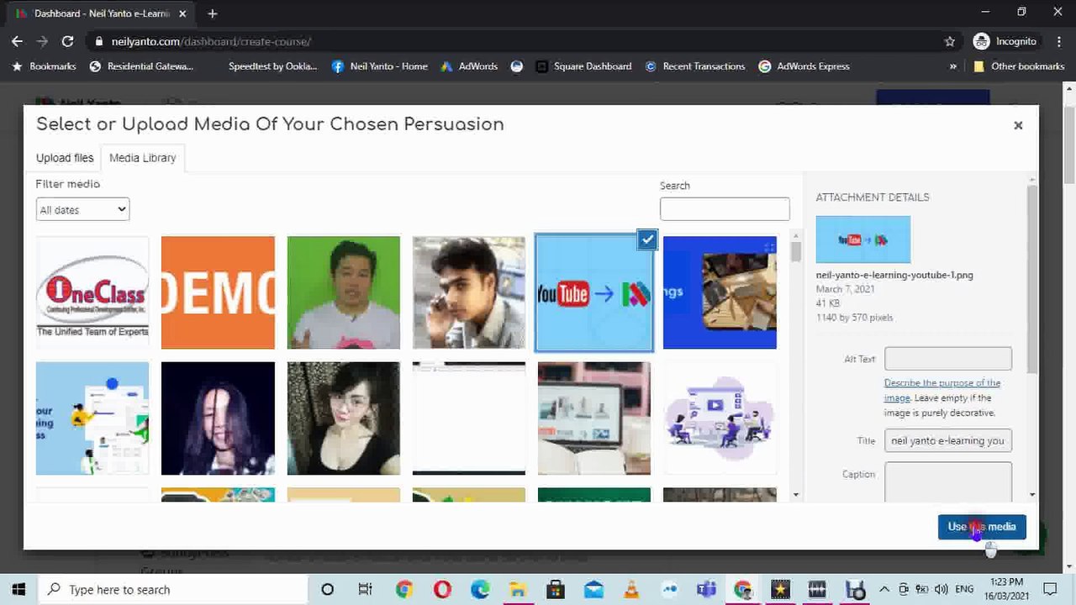Select the blank white screenshot thumbnail
The width and height of the screenshot is (1076, 605).
click(469, 418)
